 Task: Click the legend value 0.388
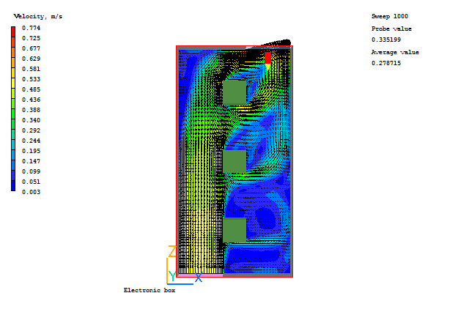click(x=31, y=110)
